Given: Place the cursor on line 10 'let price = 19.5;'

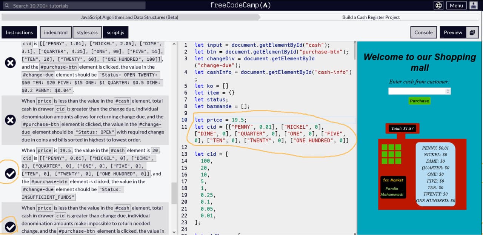Looking at the screenshot, I should coord(220,120).
